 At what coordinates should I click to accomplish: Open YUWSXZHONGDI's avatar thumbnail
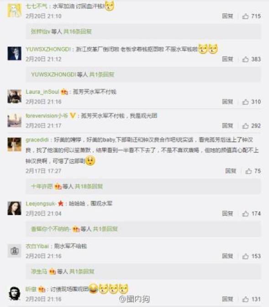click(x=15, y=54)
